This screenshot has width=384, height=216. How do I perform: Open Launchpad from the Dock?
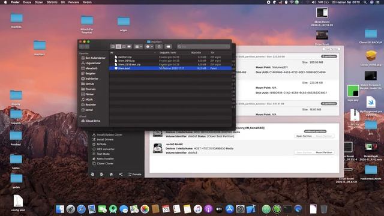tap(71, 209)
